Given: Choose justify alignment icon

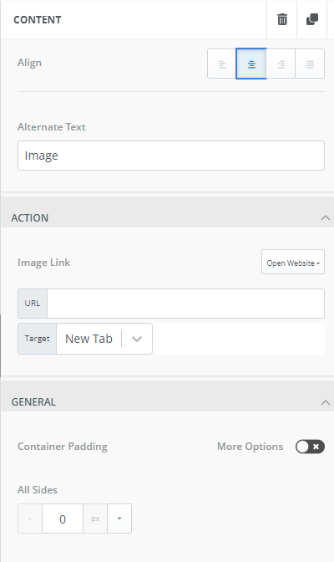Looking at the screenshot, I should [310, 64].
